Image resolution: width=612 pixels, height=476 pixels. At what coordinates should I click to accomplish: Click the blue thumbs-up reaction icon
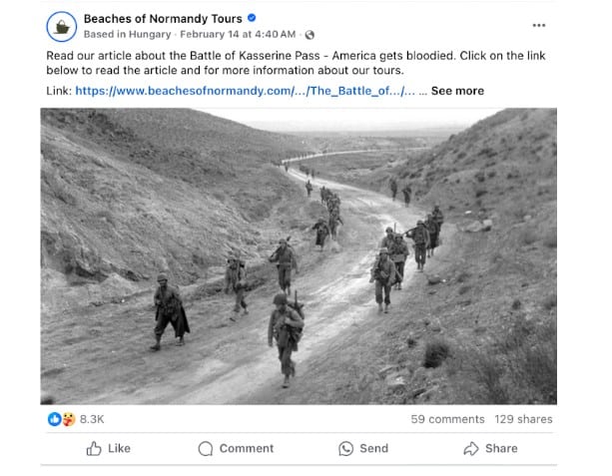pos(54,419)
